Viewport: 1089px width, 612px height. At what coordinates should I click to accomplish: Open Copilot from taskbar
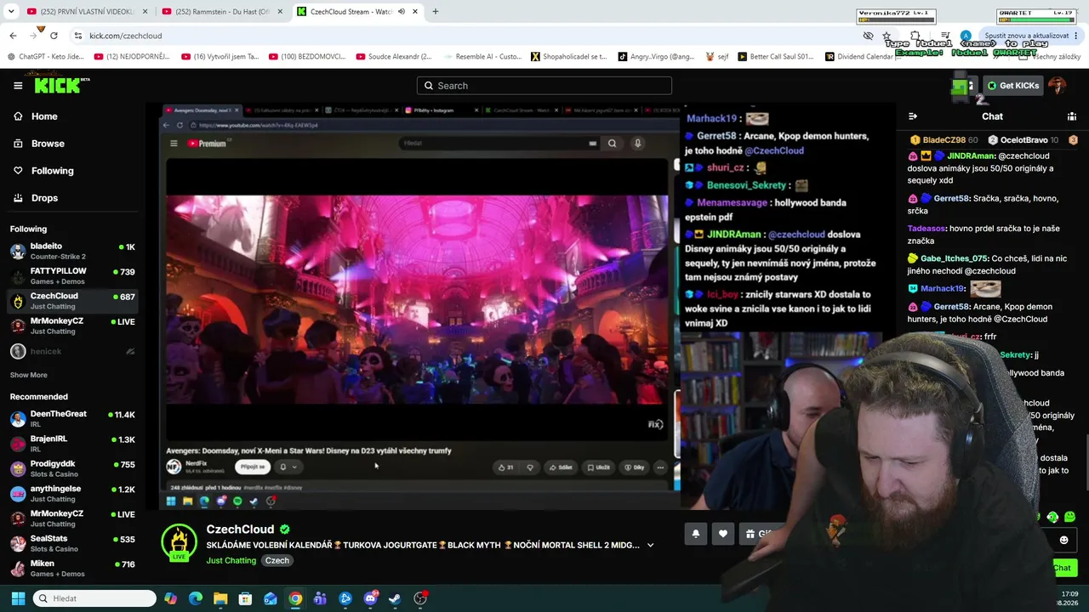(x=171, y=598)
